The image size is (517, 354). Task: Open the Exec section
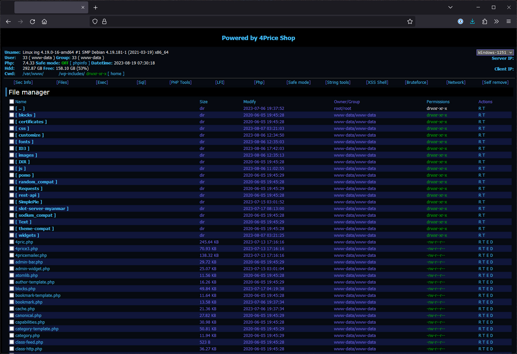(x=102, y=82)
